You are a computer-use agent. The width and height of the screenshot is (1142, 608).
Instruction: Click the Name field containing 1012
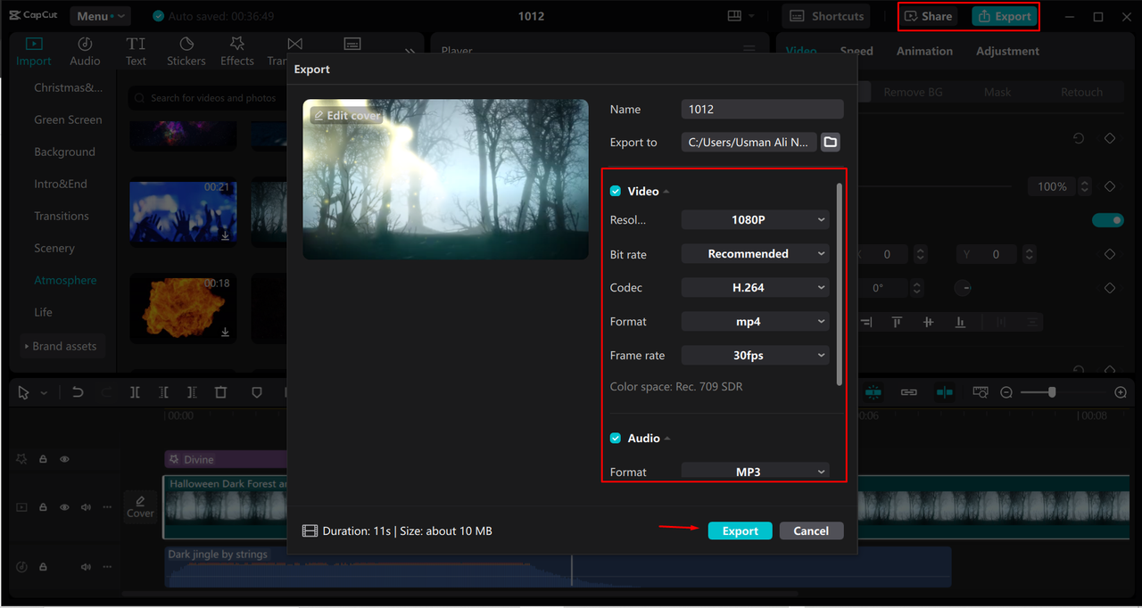762,109
